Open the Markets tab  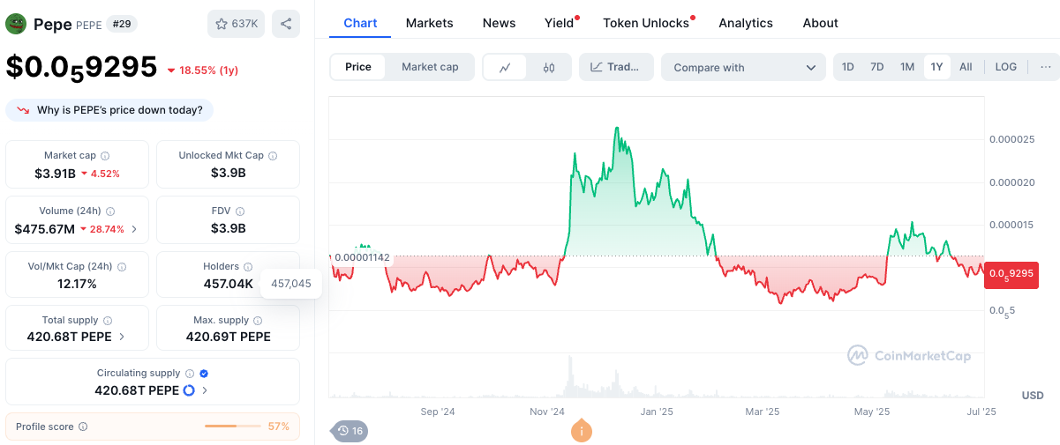(x=429, y=23)
